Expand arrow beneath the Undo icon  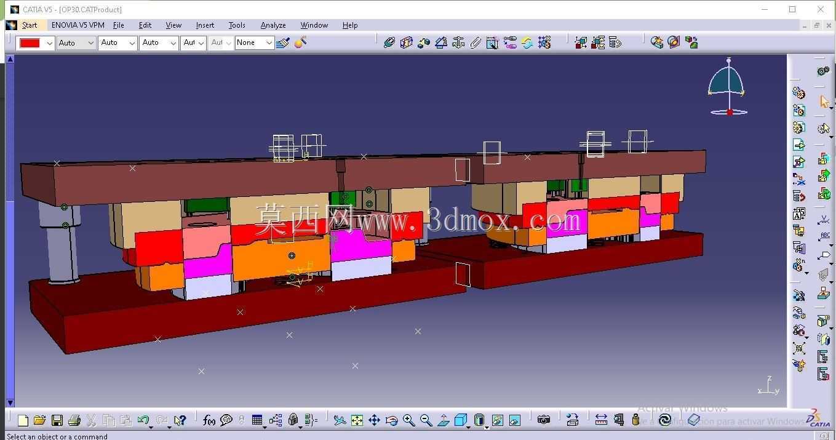[x=151, y=426]
